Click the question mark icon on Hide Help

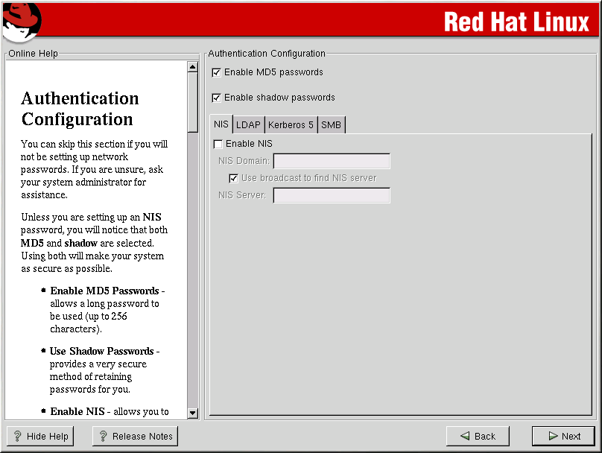click(x=18, y=437)
